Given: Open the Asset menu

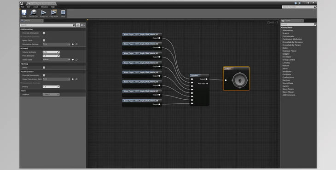Looking at the screenshot, I should 36,7.
